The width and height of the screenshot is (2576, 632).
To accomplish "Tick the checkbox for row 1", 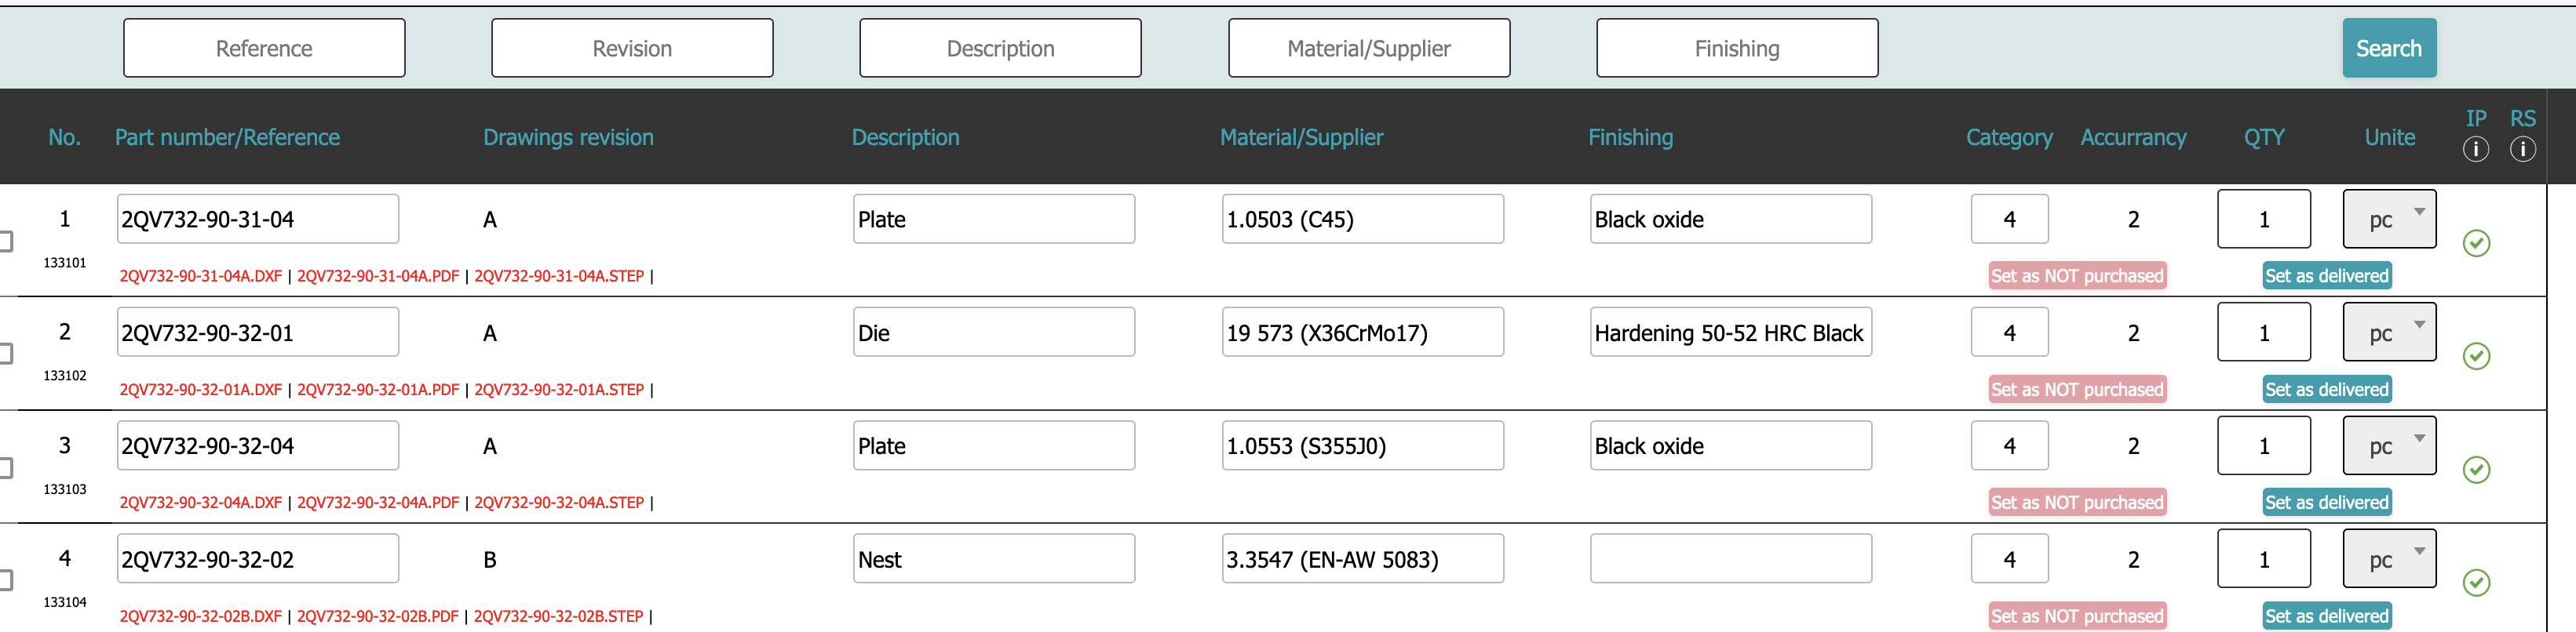I will [x=5, y=241].
